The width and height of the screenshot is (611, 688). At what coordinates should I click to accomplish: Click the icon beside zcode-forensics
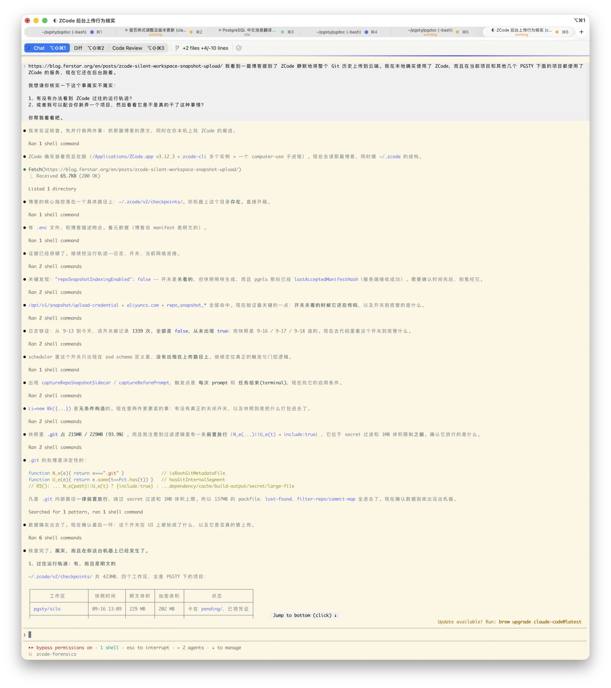pyautogui.click(x=30, y=654)
